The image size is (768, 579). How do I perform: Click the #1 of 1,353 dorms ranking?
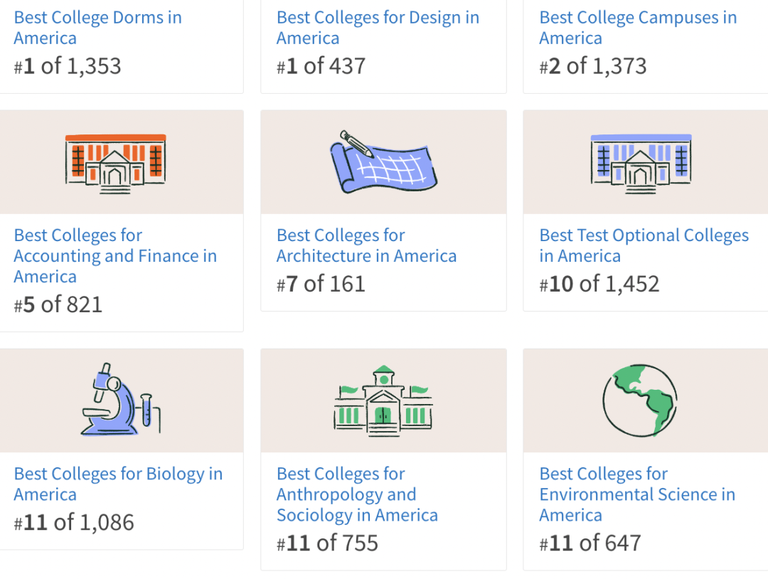tap(68, 66)
